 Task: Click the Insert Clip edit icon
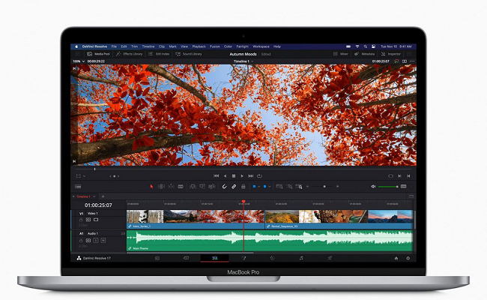pyautogui.click(x=193, y=187)
